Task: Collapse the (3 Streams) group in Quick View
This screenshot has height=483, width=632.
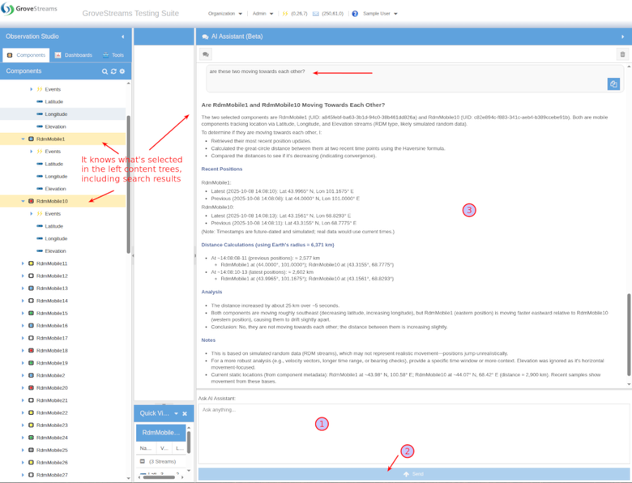Action: coord(143,461)
